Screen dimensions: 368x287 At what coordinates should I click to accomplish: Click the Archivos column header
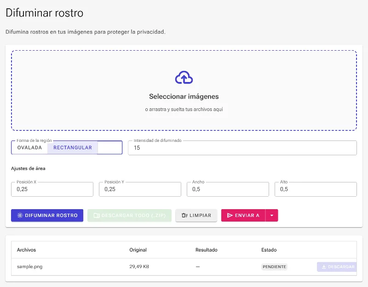pyautogui.click(x=26, y=250)
